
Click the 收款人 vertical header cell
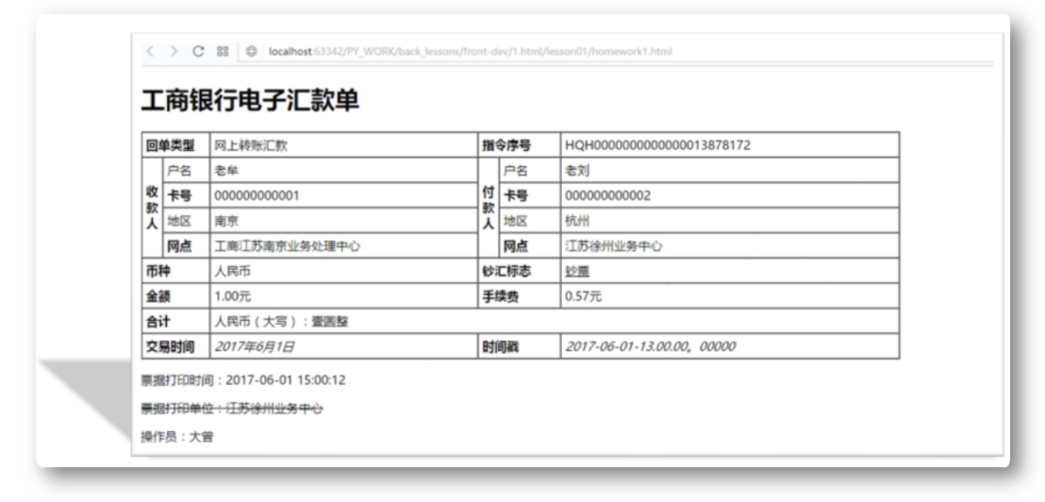click(x=152, y=208)
